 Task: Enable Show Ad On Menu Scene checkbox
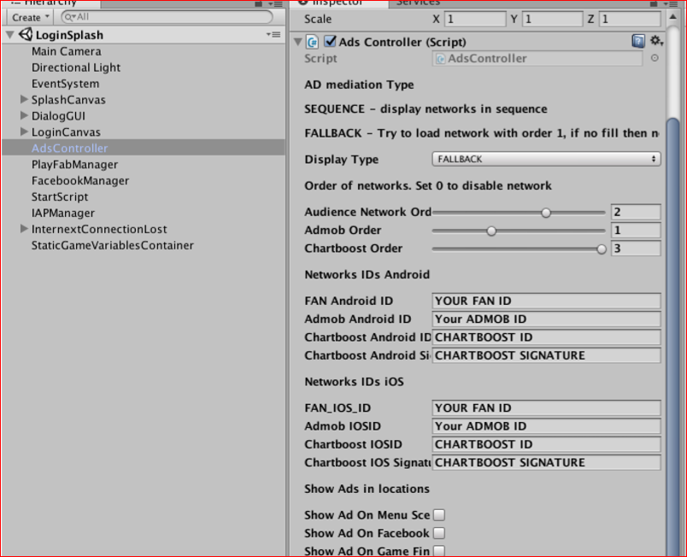click(439, 515)
